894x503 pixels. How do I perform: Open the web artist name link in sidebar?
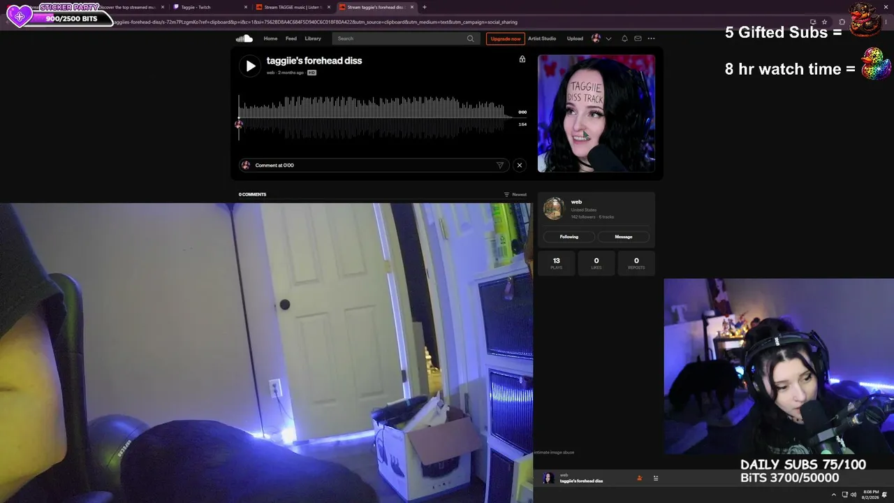point(576,202)
